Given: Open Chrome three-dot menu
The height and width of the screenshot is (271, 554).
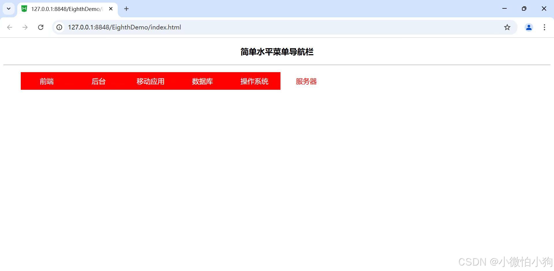Looking at the screenshot, I should pos(544,27).
